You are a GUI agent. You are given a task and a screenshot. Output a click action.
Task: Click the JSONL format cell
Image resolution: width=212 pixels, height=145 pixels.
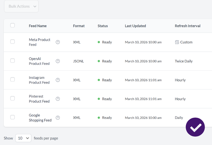[x=78, y=61]
